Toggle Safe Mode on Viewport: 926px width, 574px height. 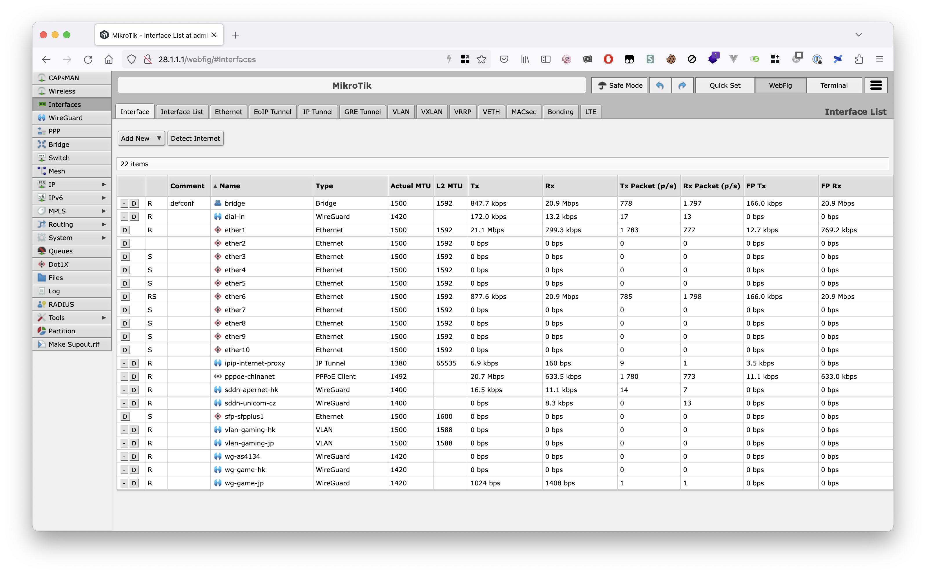point(619,85)
